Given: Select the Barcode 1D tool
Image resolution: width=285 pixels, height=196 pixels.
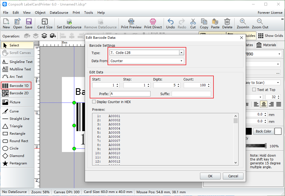Looking at the screenshot, I should point(16,85).
